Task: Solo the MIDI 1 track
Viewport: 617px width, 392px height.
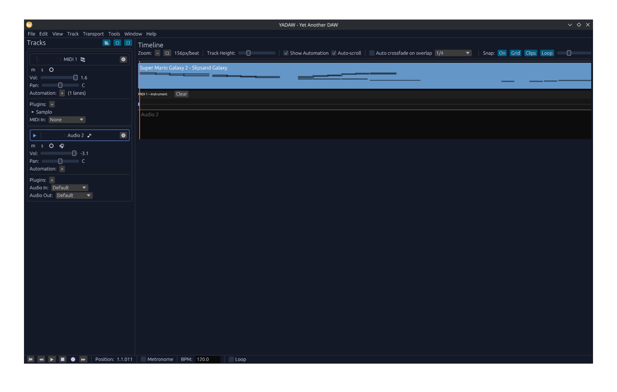Action: point(42,70)
